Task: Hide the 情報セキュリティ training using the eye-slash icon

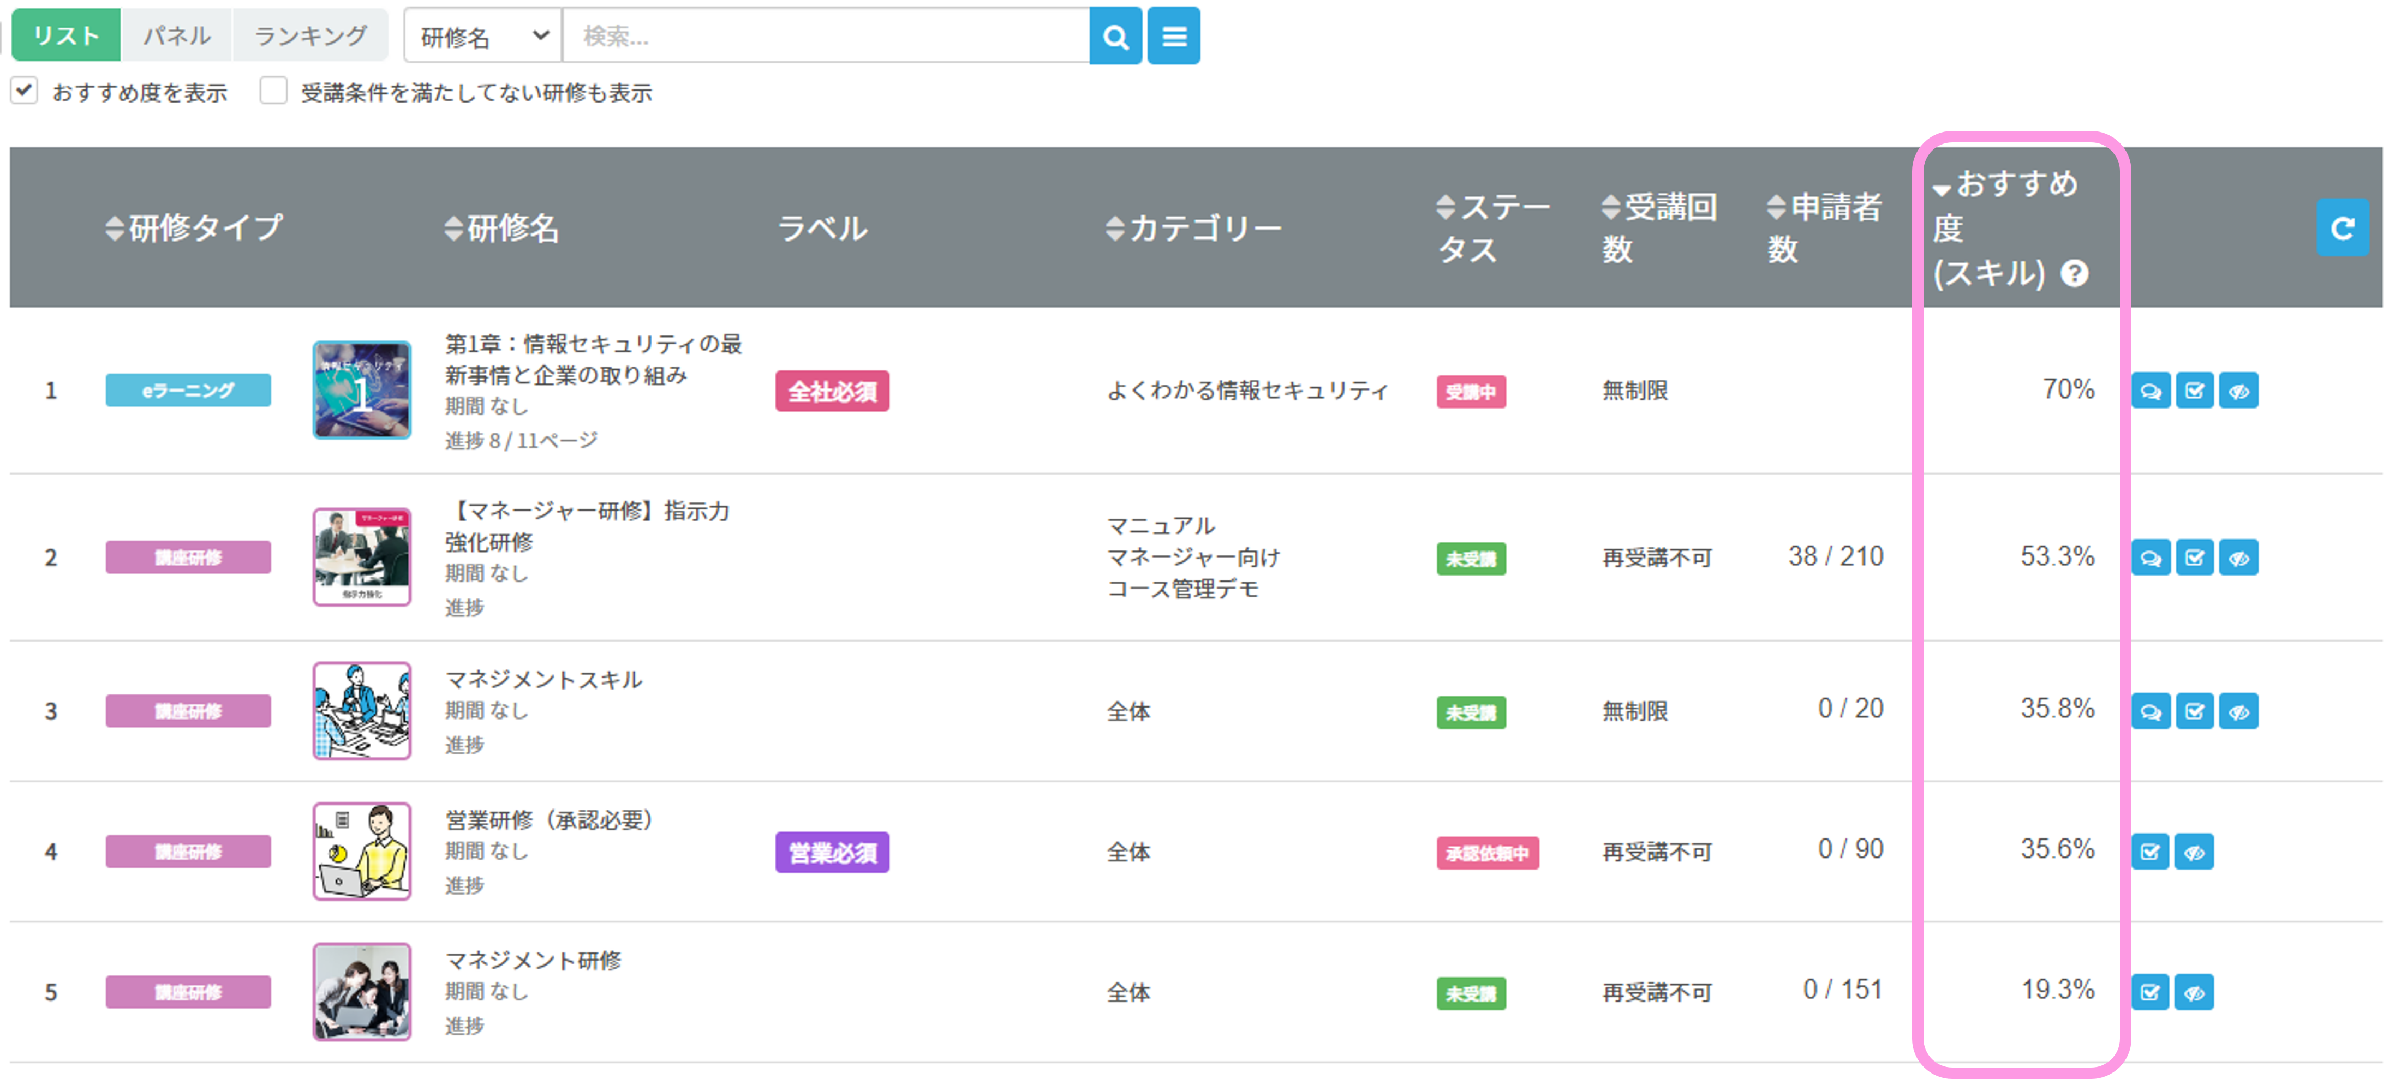Action: coord(2239,391)
